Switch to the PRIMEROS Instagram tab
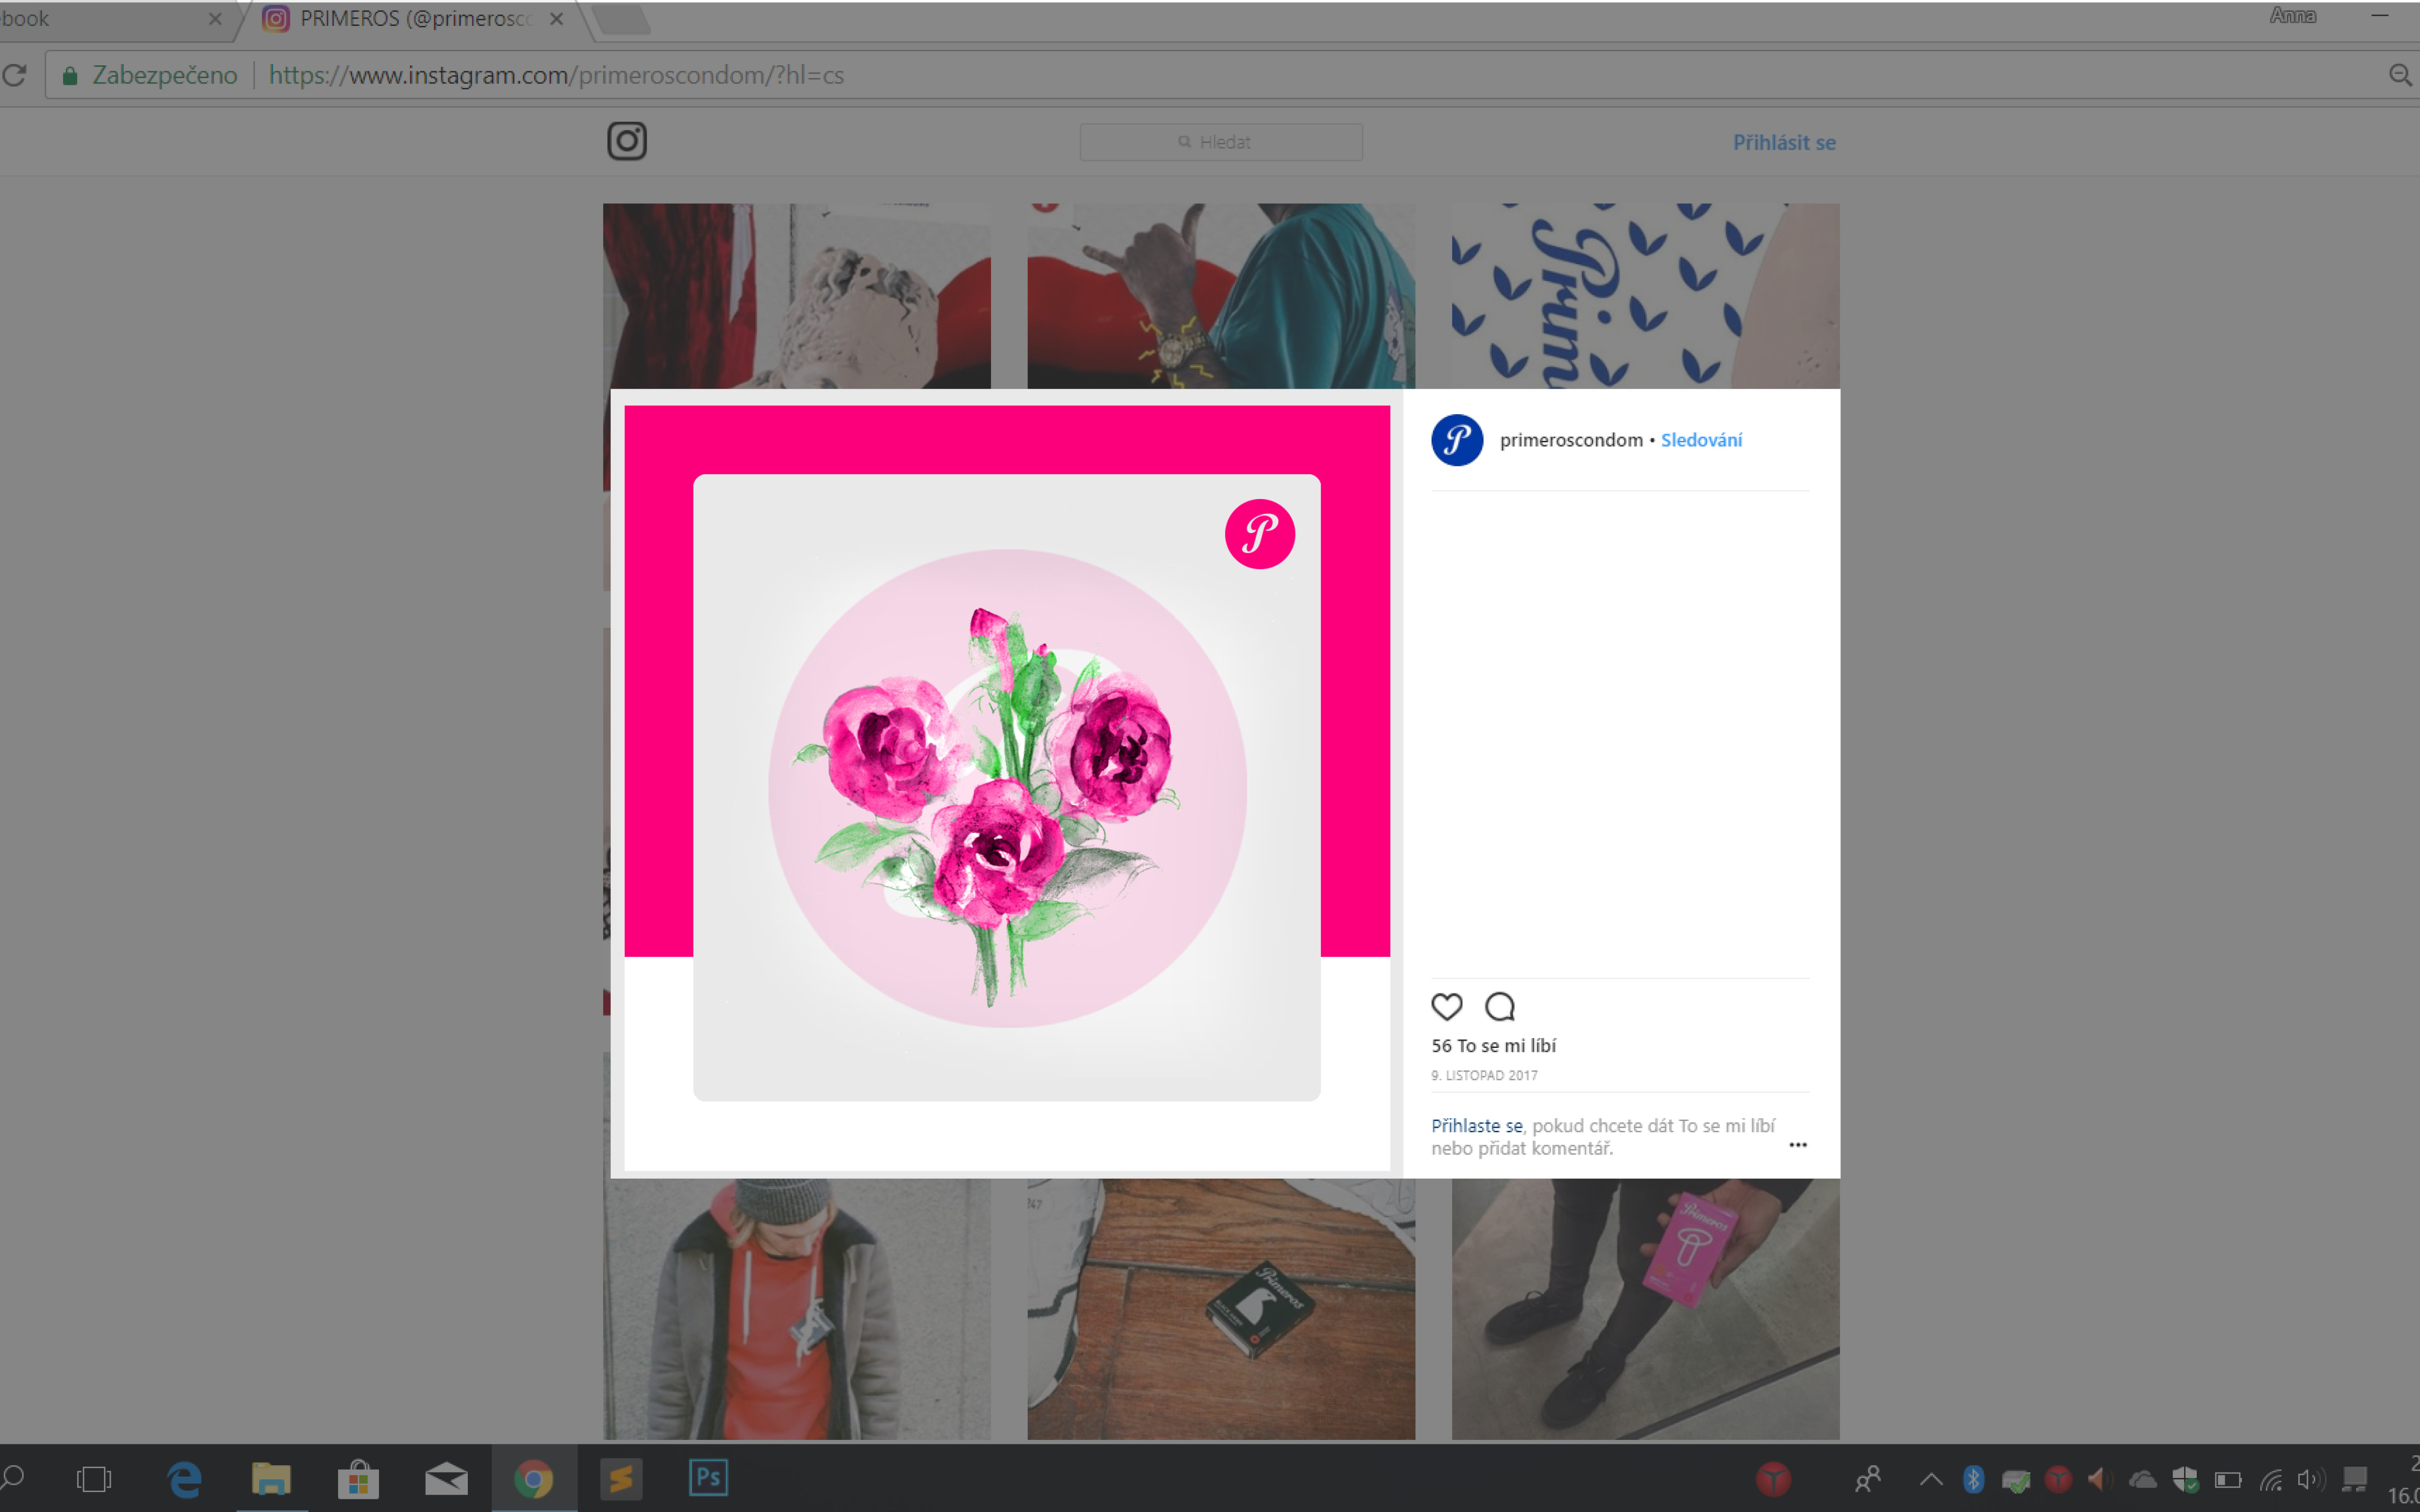This screenshot has width=2420, height=1512. click(410, 18)
